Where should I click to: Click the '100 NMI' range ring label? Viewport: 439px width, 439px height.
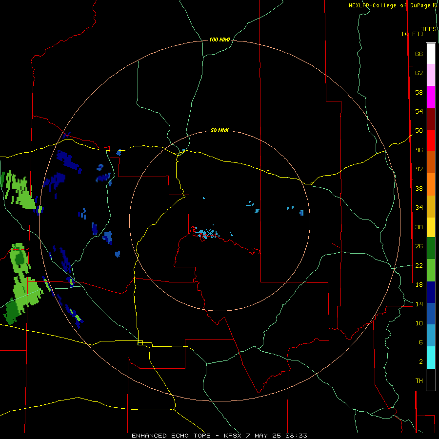tap(219, 40)
